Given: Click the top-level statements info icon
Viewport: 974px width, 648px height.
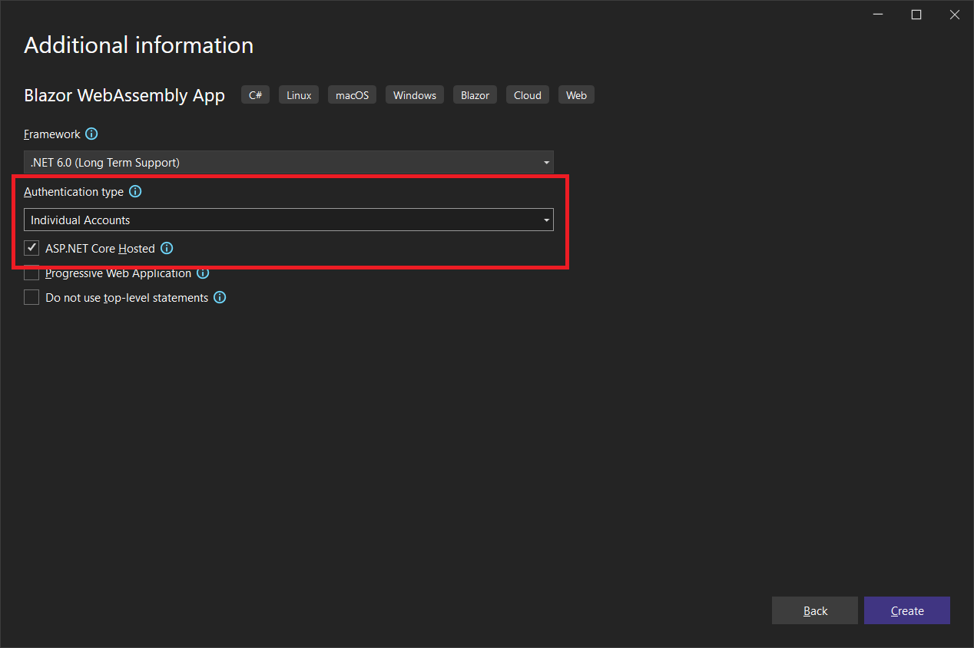Looking at the screenshot, I should point(220,297).
